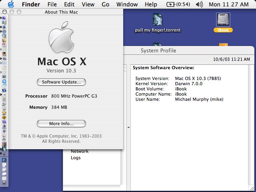Close the About This Mac window

click(x=4, y=12)
